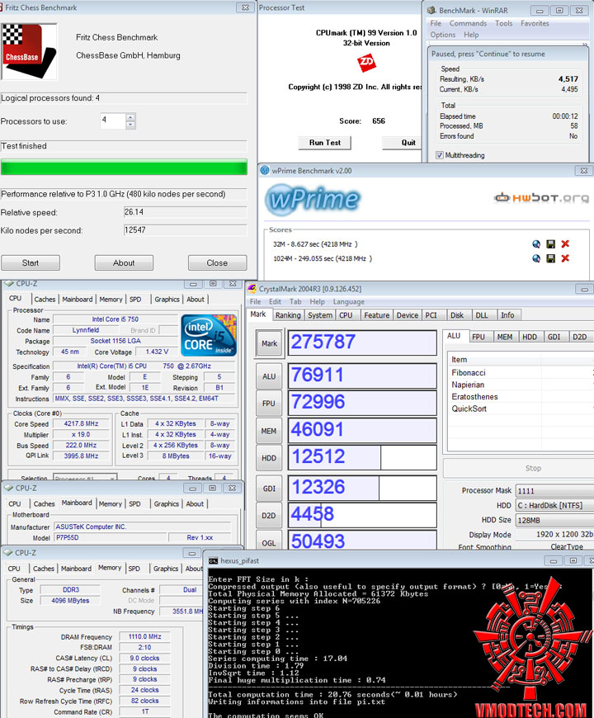This screenshot has height=718, width=594.
Task: Open the Disk tab in CrystalMark
Action: click(457, 315)
